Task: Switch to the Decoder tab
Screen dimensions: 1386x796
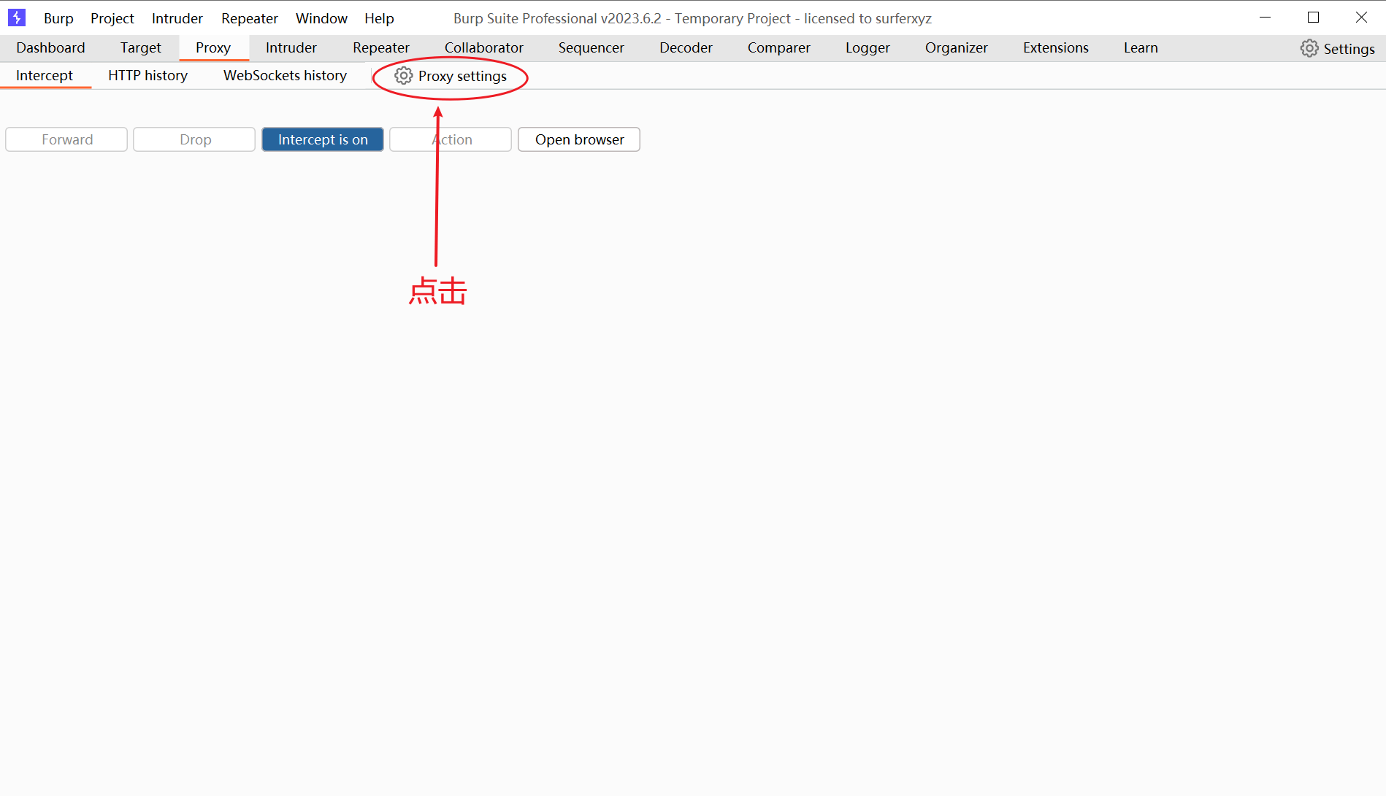Action: coord(685,47)
